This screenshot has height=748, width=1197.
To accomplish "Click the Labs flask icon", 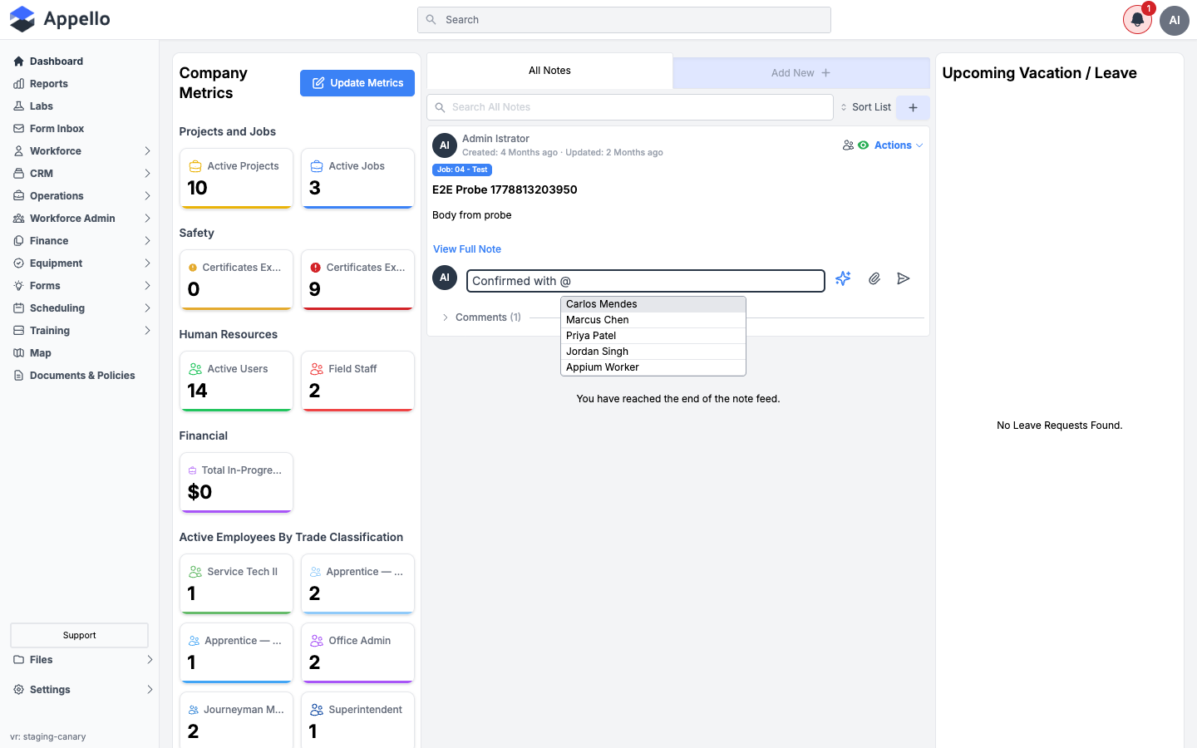I will 18,106.
